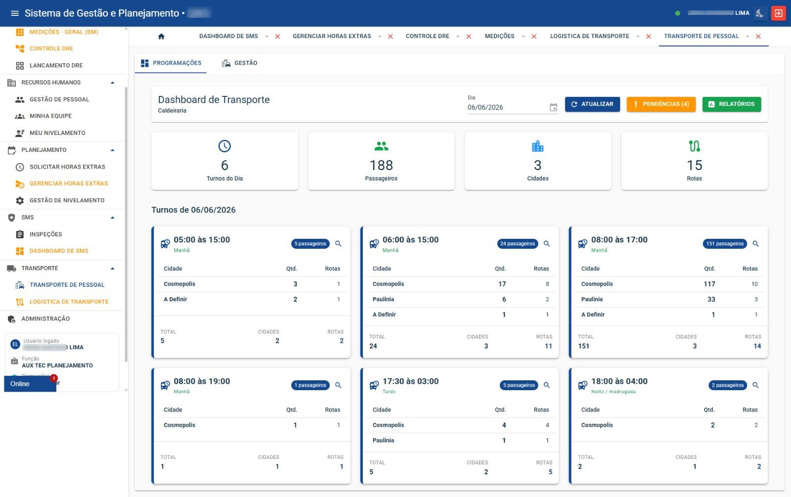Close the LOGISTICA DE TRANSPORTE tab
The height and width of the screenshot is (497, 791).
(x=649, y=37)
